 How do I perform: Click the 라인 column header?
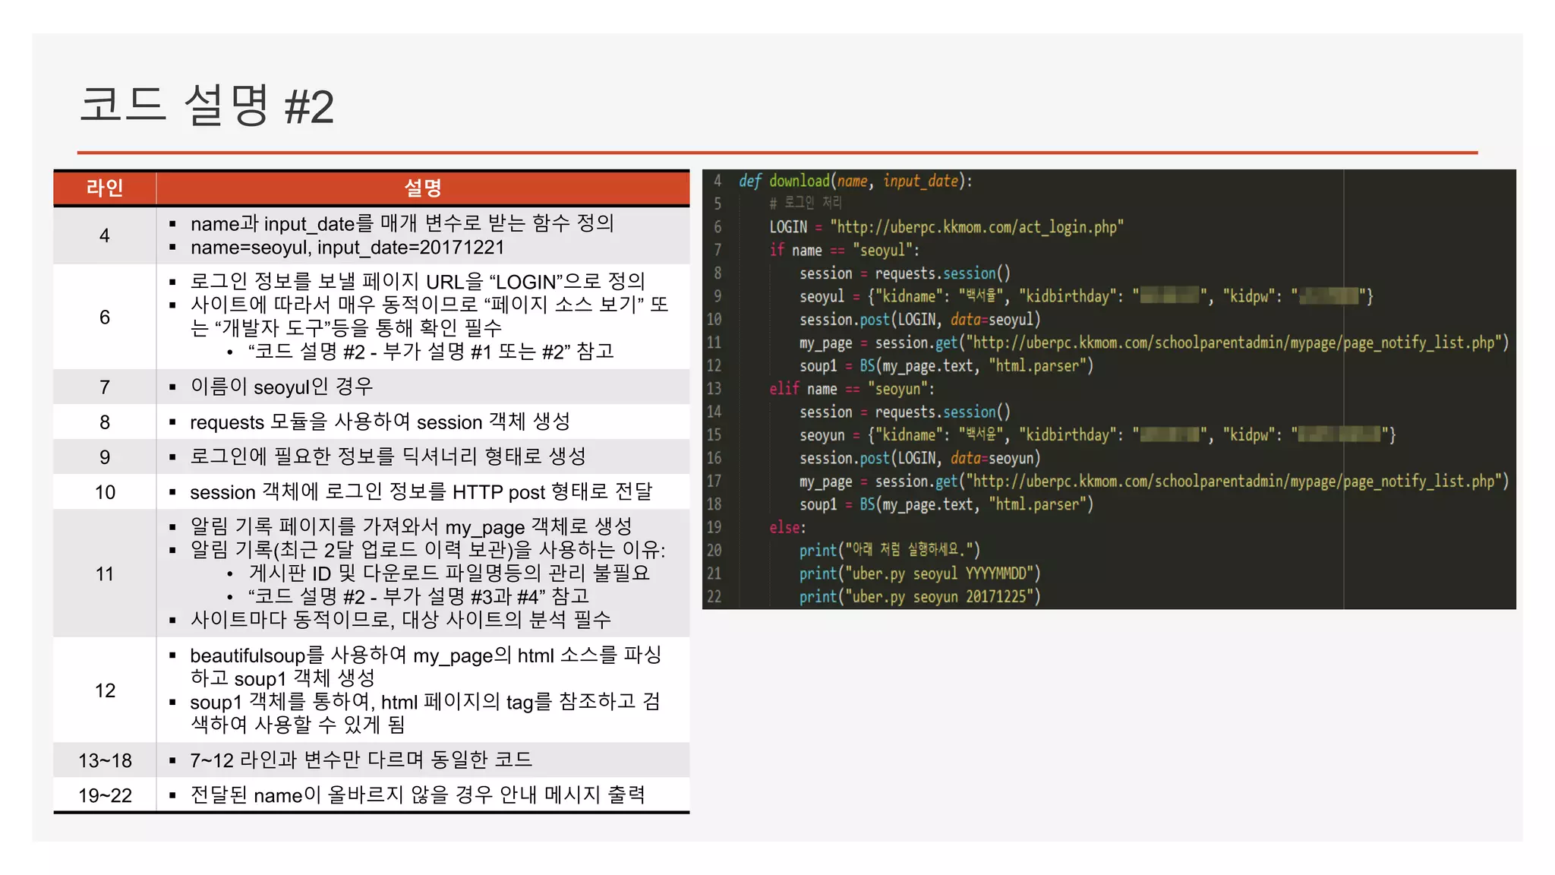coord(105,188)
